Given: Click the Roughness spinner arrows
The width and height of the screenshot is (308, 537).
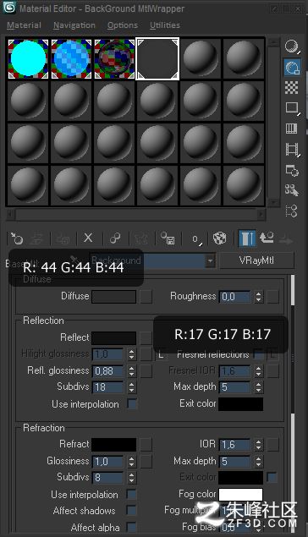Looking at the screenshot, I should tap(259, 297).
